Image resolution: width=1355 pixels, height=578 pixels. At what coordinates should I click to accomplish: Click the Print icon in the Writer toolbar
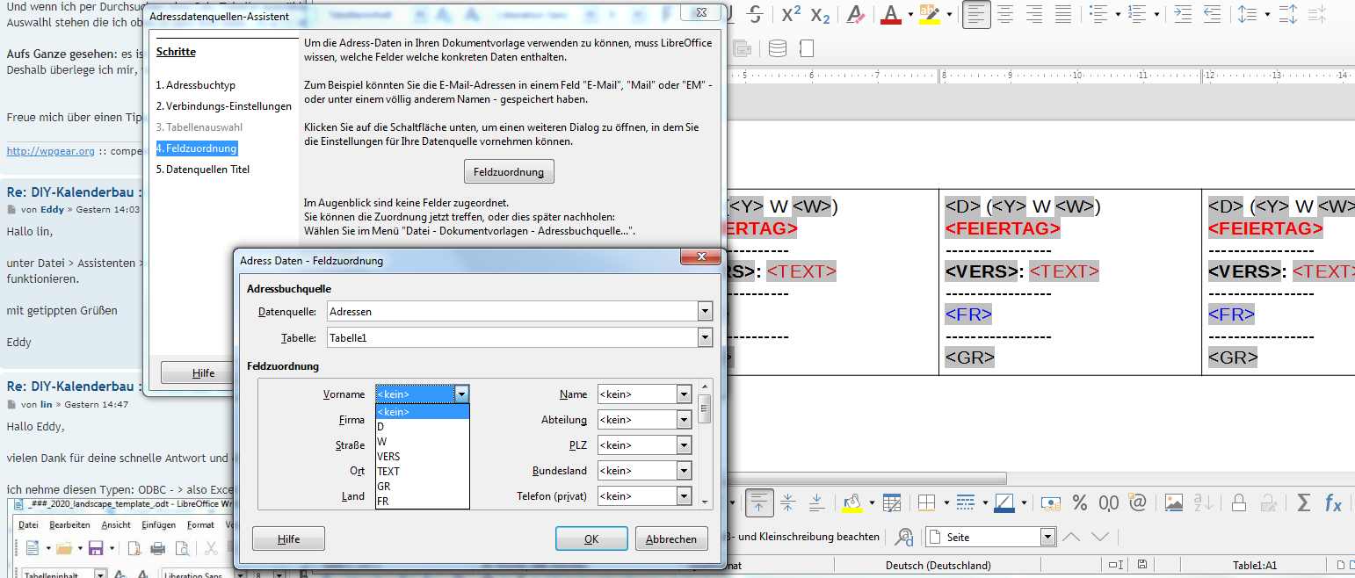click(x=158, y=548)
